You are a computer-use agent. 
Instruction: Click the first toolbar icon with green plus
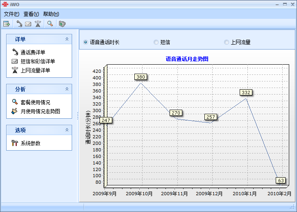[x=7, y=24]
